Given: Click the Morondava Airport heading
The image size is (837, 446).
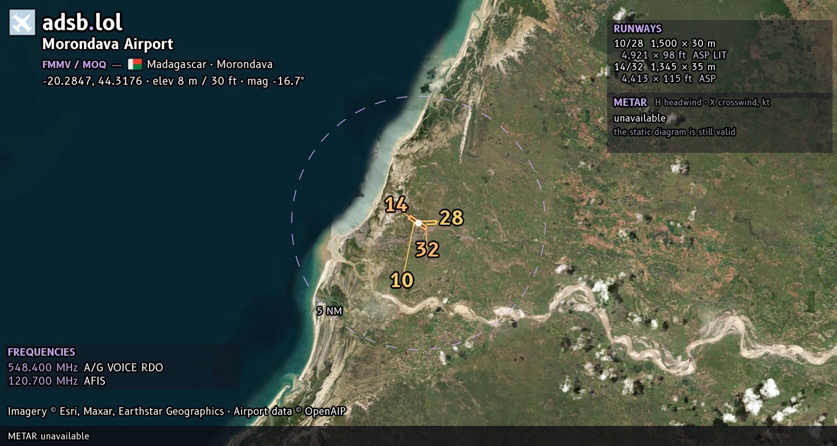Looking at the screenshot, I should coord(108,44).
